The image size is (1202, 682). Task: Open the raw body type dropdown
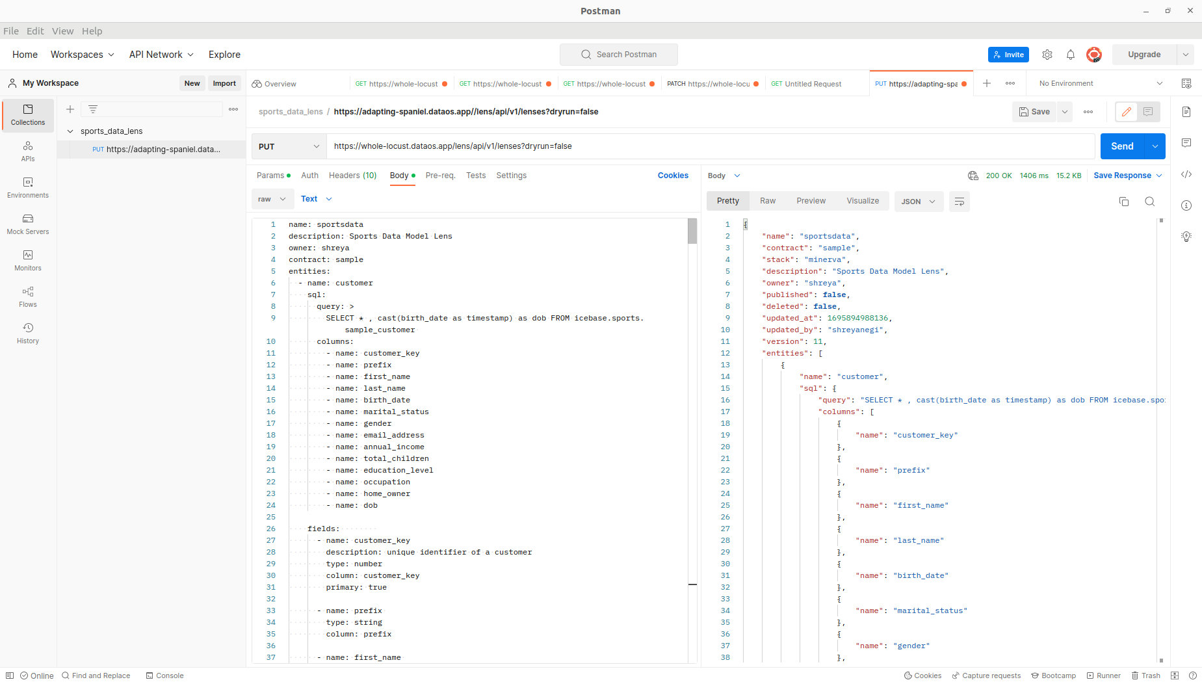tap(272, 199)
